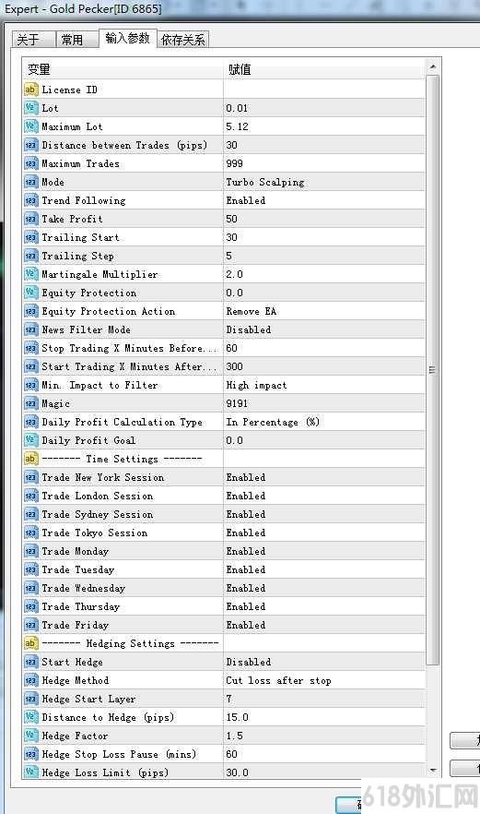Select the Hedge Start Layer row
480x814 pixels.
[224, 699]
